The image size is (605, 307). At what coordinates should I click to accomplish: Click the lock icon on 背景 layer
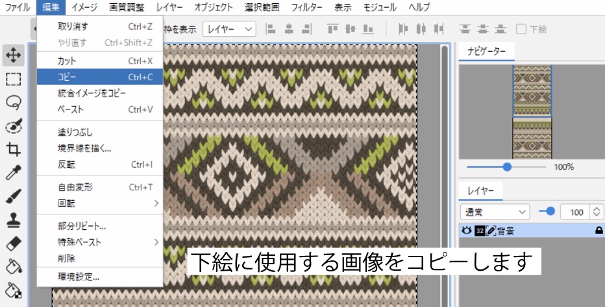click(x=599, y=231)
